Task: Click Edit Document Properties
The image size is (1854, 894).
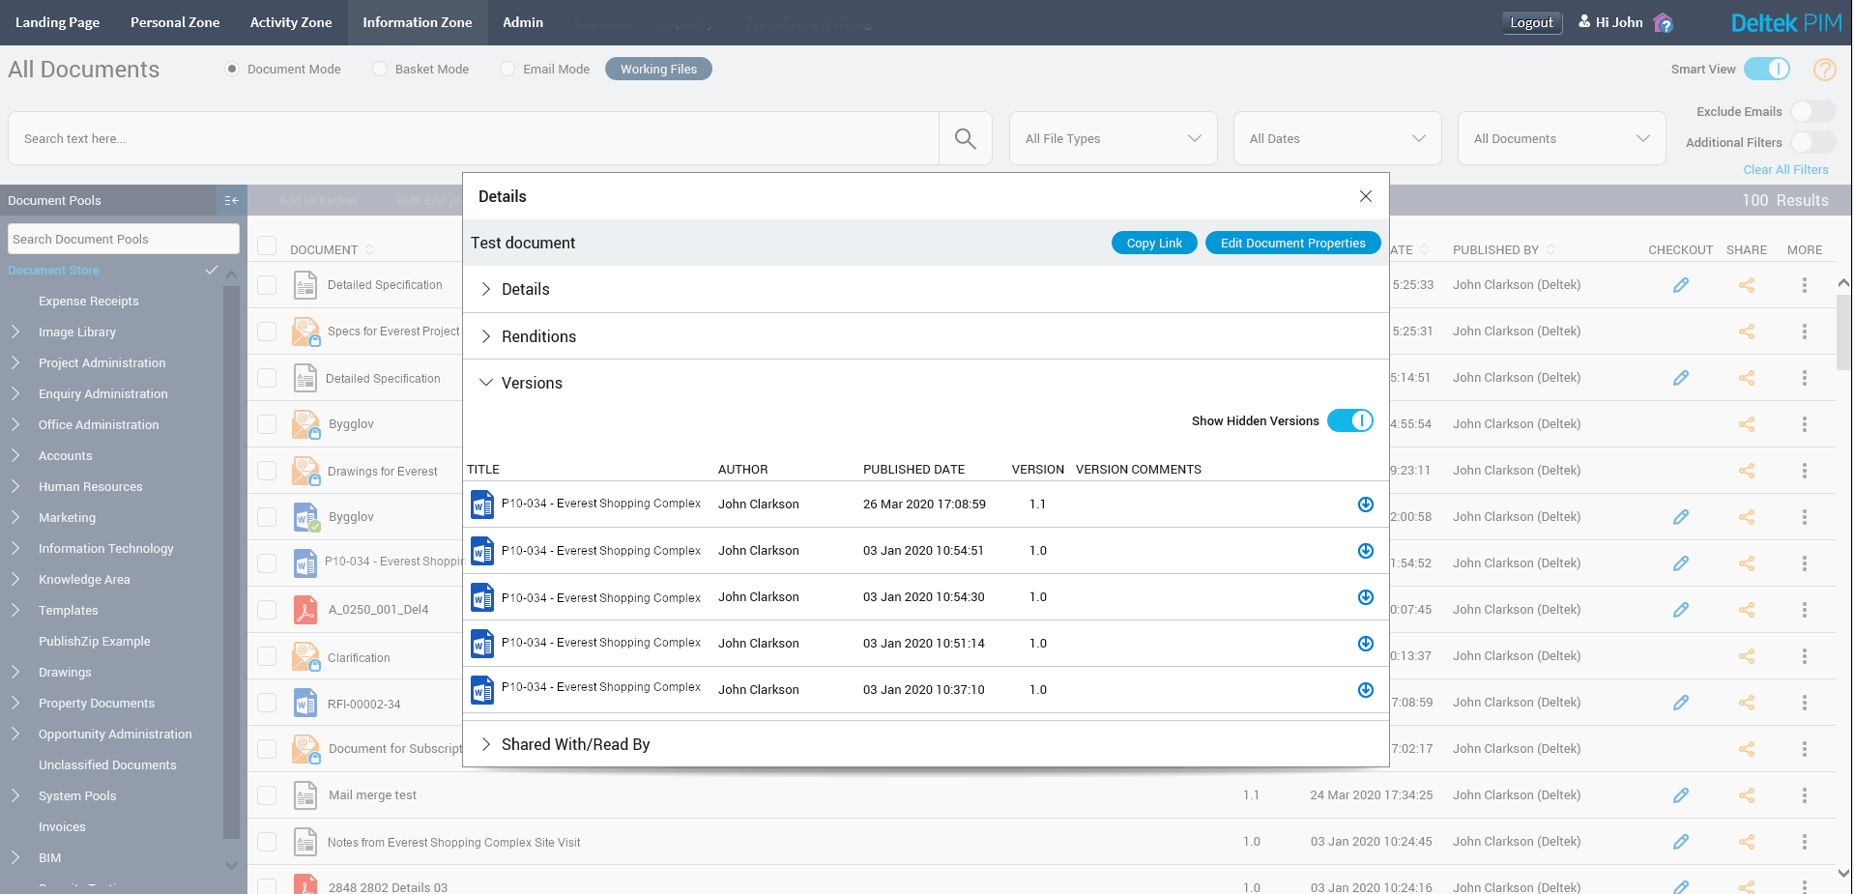Action: (x=1292, y=243)
